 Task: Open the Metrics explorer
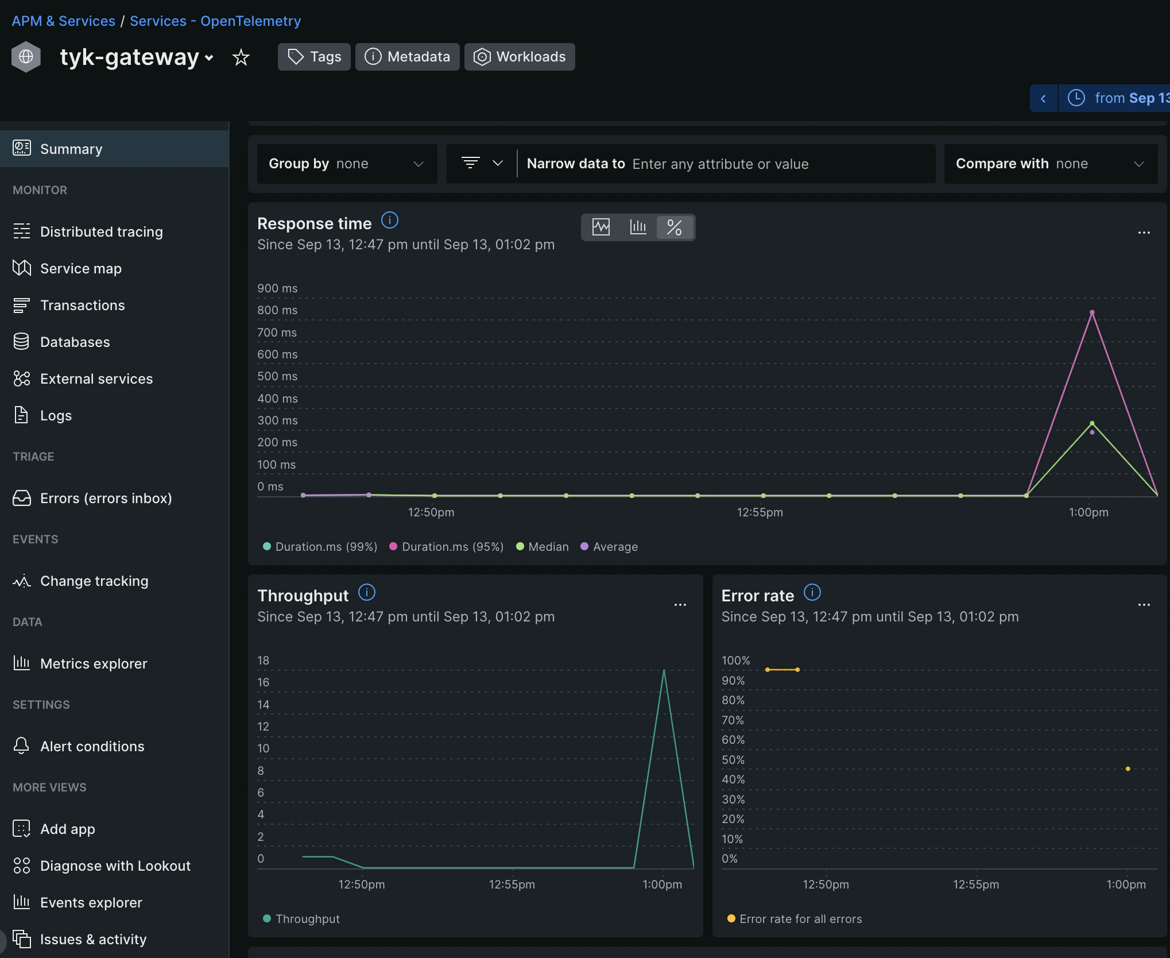94,663
